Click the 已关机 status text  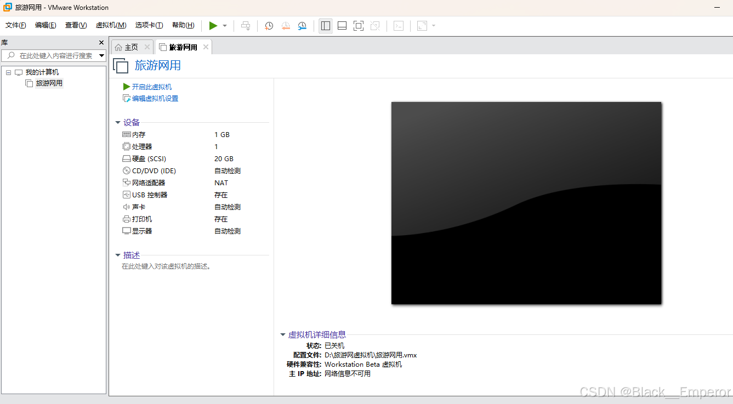point(334,346)
